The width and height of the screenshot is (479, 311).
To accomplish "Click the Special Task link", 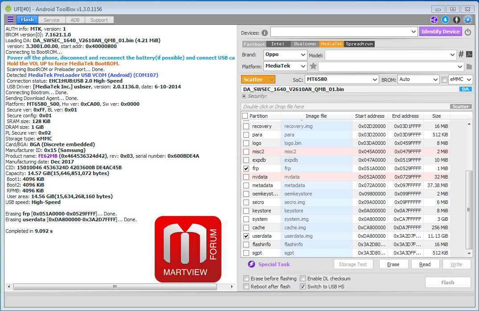I will pyautogui.click(x=274, y=264).
